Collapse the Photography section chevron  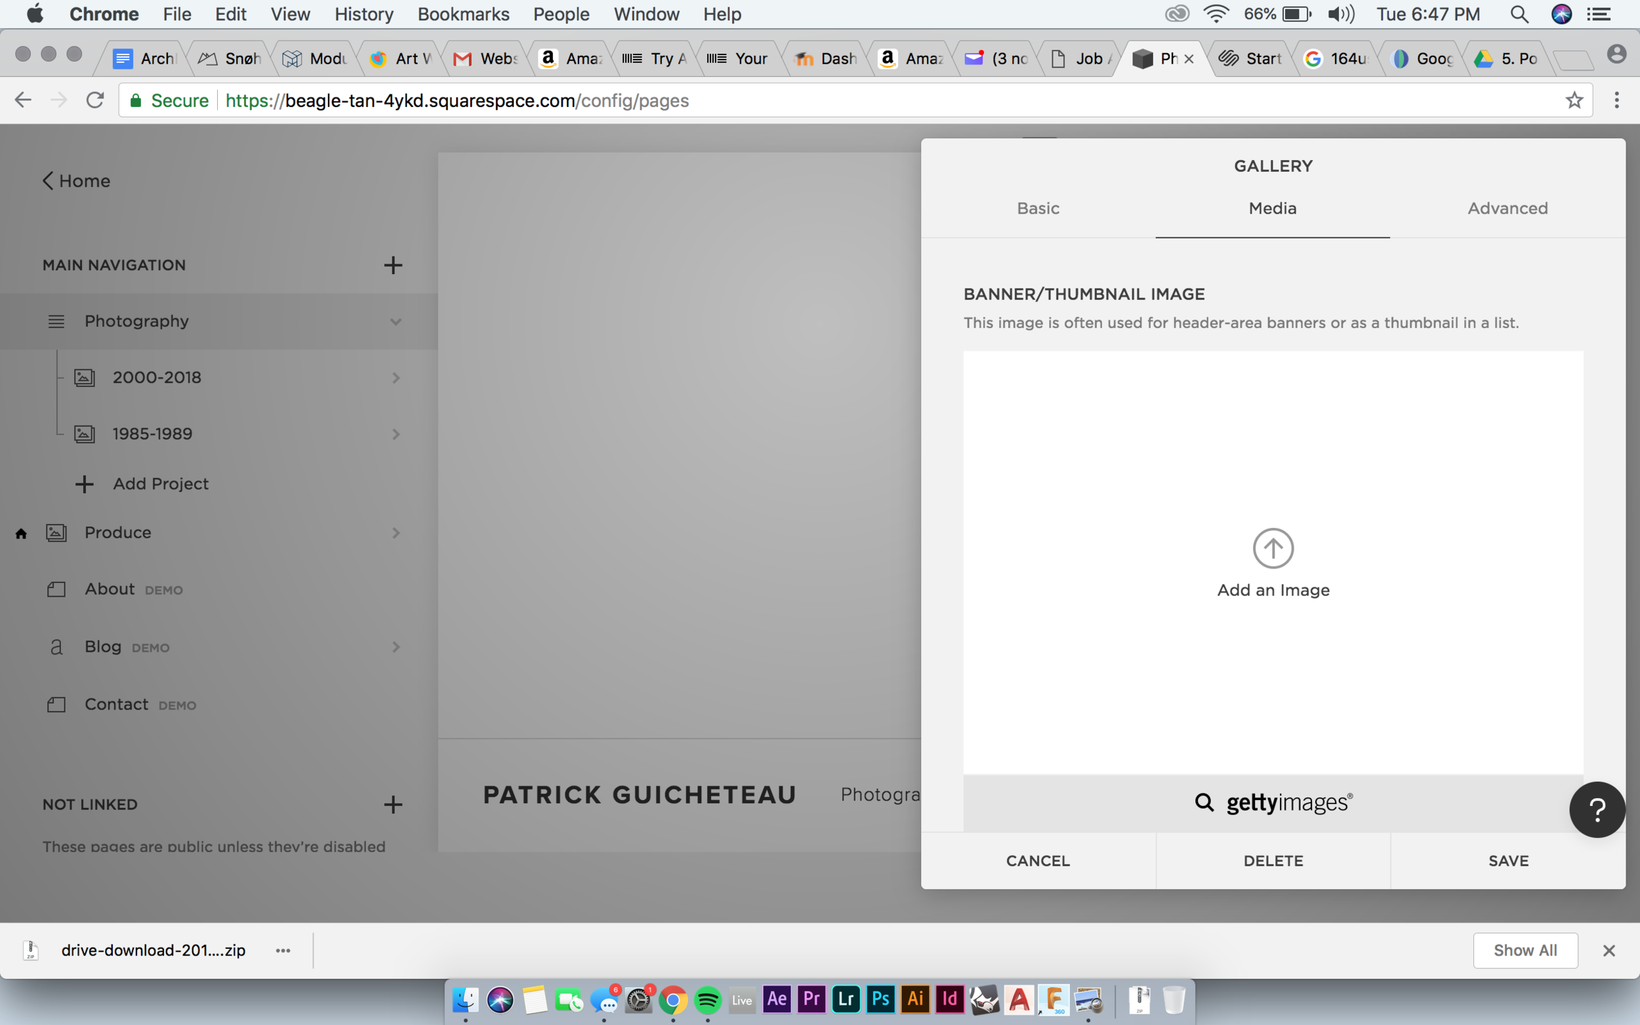(396, 321)
